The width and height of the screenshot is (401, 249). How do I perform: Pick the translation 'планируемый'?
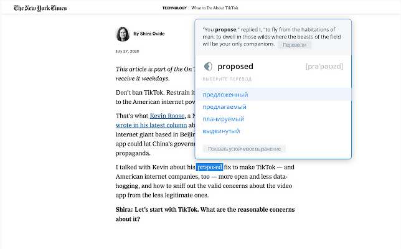[x=223, y=119]
